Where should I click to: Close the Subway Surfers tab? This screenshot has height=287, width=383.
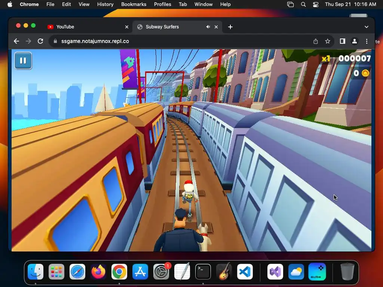216,27
